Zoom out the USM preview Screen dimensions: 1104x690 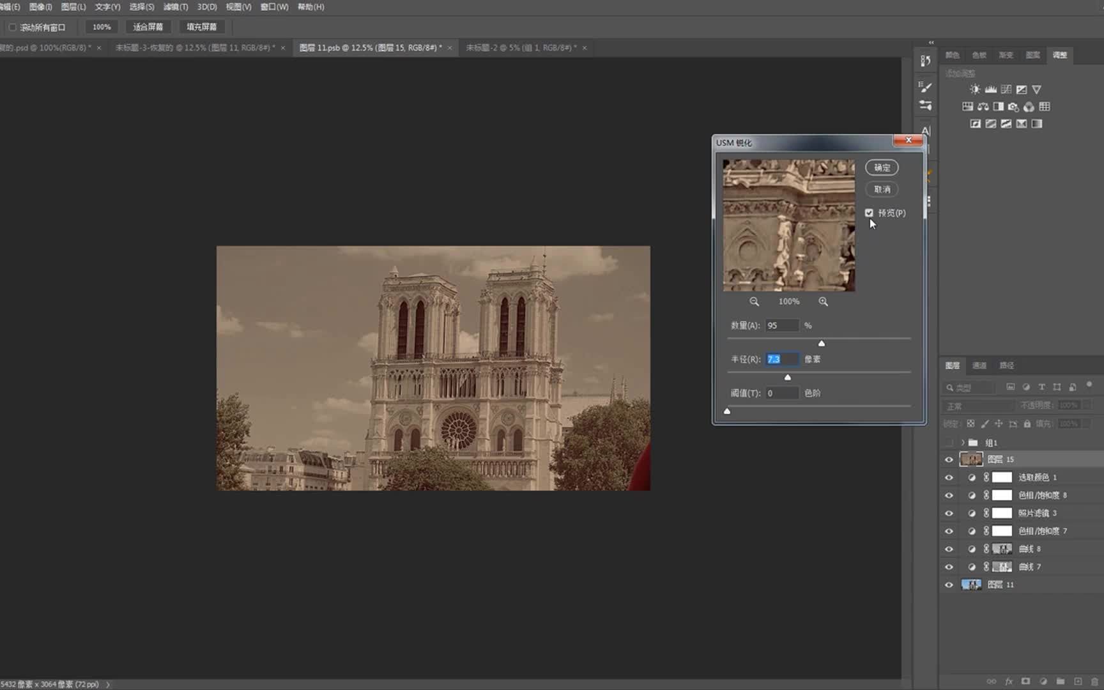click(x=755, y=302)
